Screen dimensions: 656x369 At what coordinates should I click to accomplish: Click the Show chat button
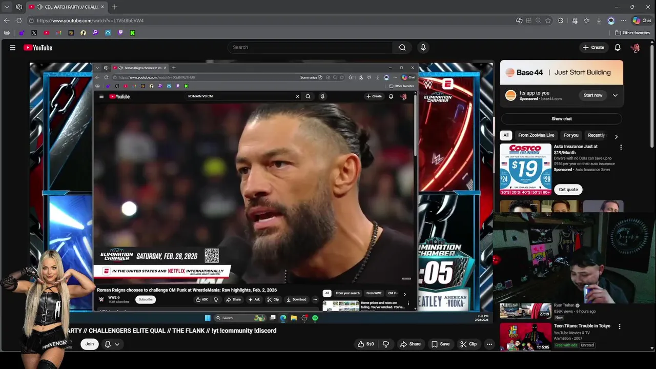tap(562, 119)
